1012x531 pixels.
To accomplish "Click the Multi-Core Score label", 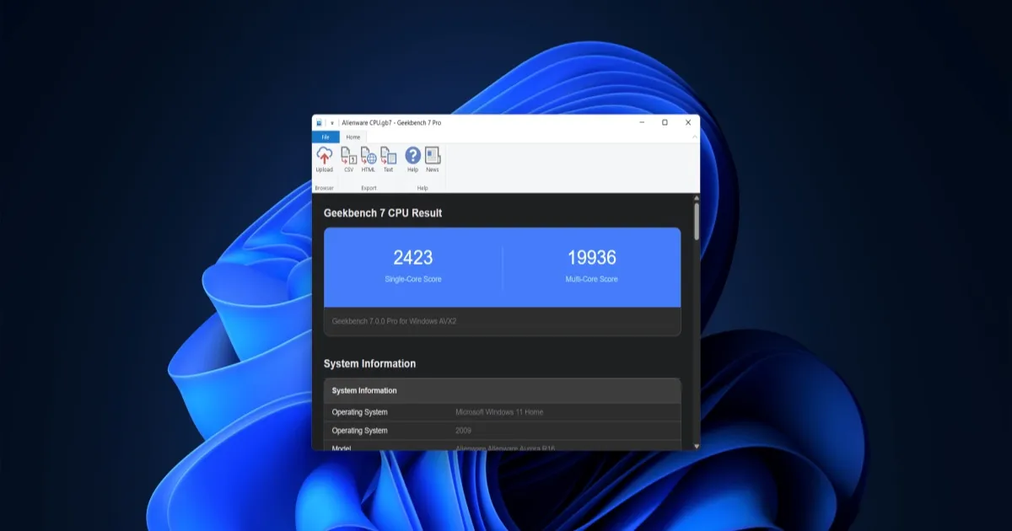I will pos(591,279).
